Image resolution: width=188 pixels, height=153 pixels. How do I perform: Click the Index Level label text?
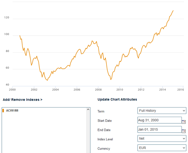click(105, 139)
